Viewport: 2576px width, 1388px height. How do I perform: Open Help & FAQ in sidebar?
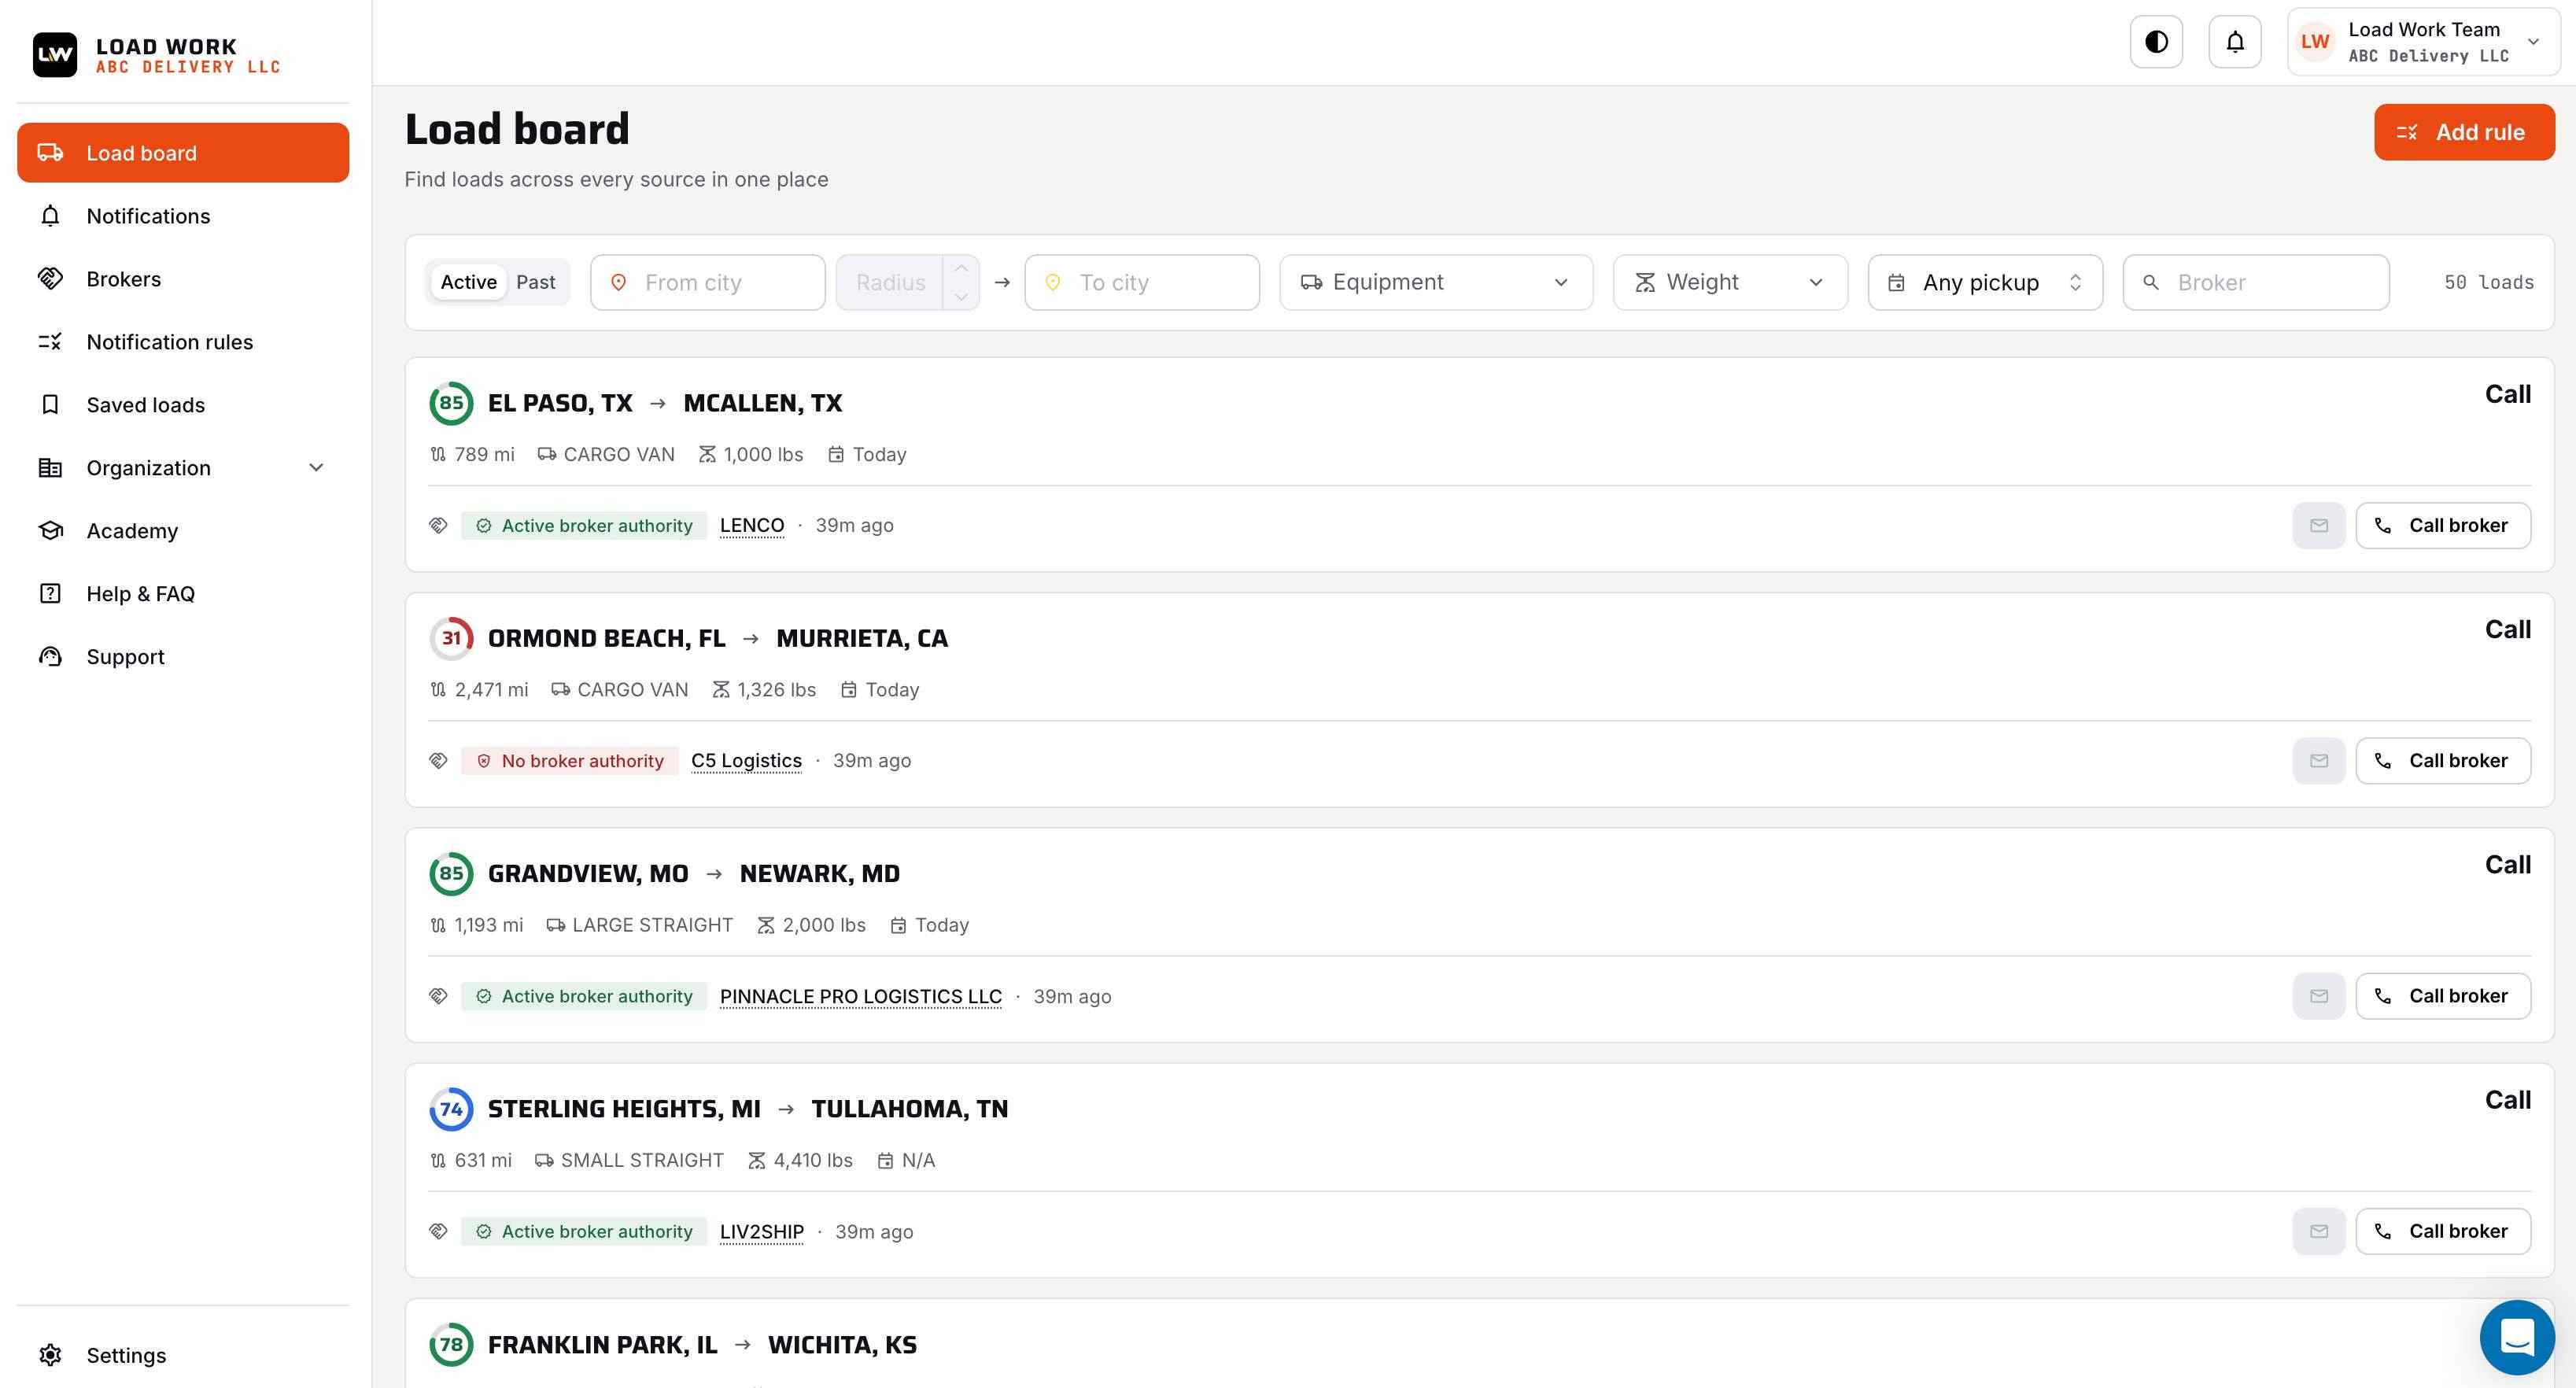(183, 594)
